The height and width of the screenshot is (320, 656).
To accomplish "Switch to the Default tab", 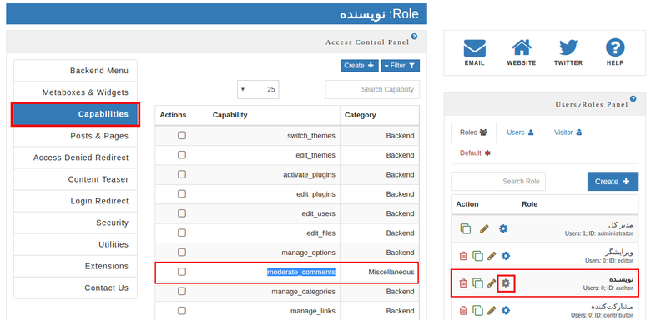I will point(475,152).
